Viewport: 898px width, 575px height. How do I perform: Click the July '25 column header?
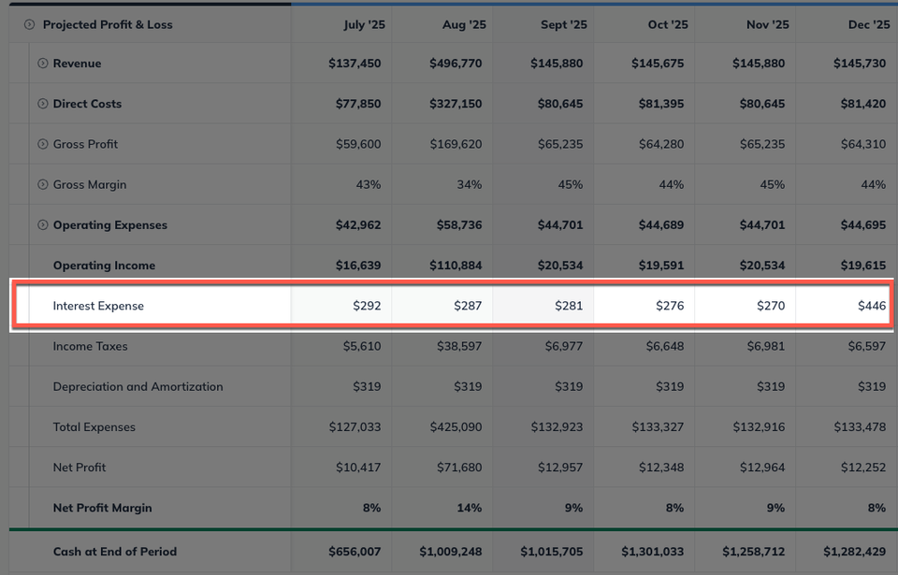pyautogui.click(x=364, y=24)
